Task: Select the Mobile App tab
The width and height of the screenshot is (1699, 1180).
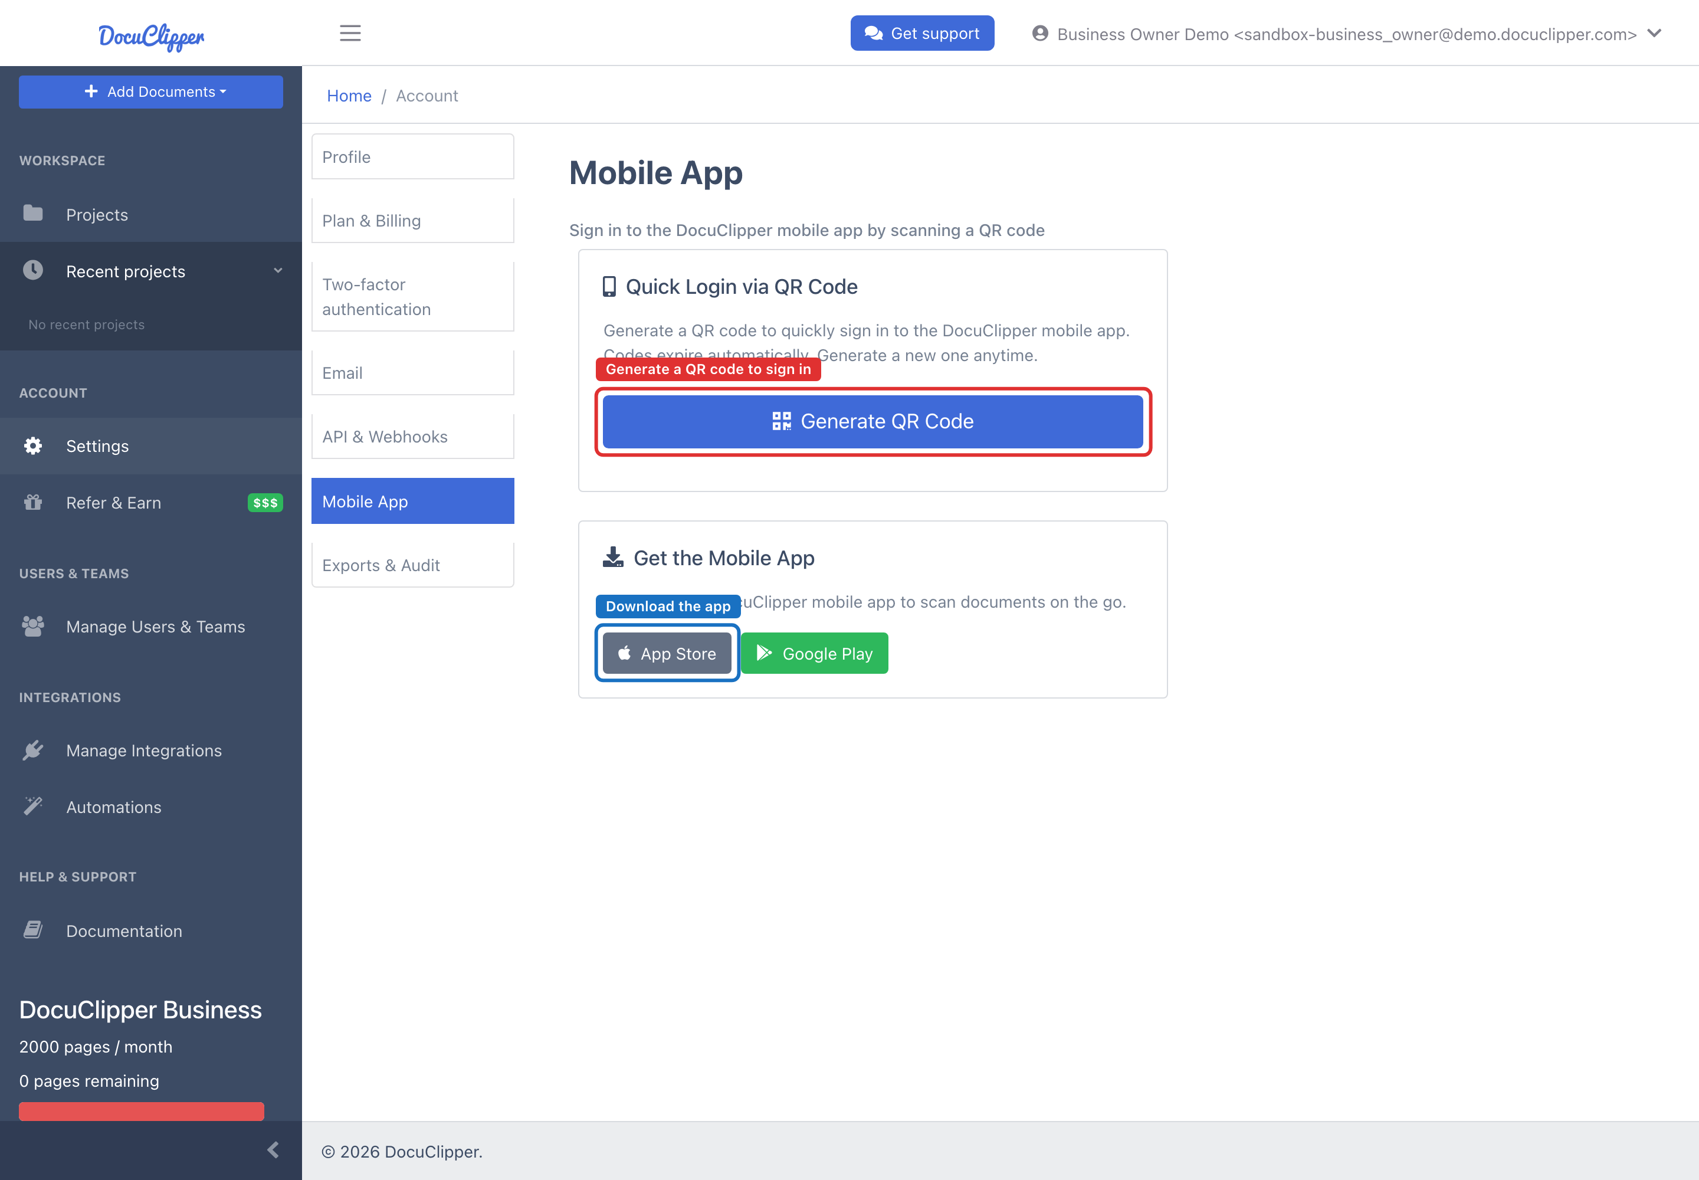Action: point(412,501)
